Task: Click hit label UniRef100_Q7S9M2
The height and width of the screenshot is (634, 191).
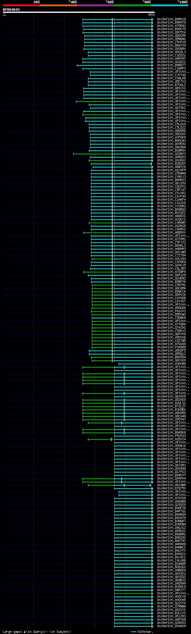Action: click(171, 239)
